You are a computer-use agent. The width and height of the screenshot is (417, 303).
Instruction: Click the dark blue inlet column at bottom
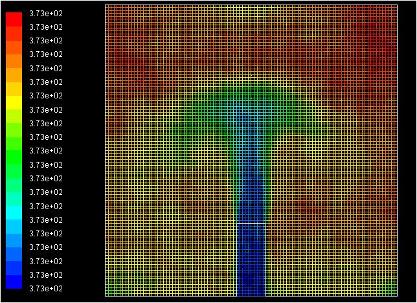pos(251,265)
